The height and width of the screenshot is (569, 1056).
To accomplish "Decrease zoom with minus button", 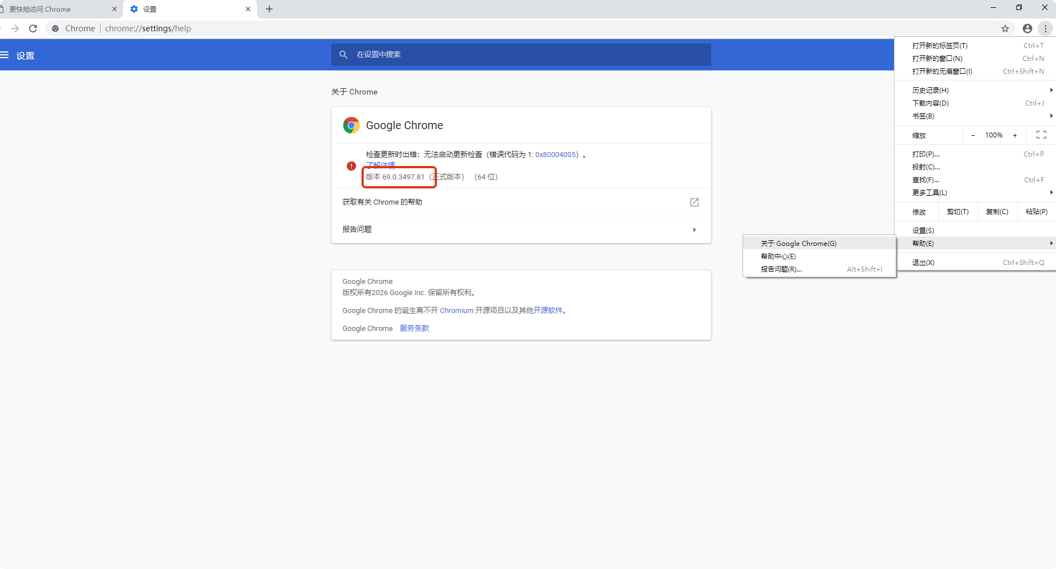I will click(973, 135).
